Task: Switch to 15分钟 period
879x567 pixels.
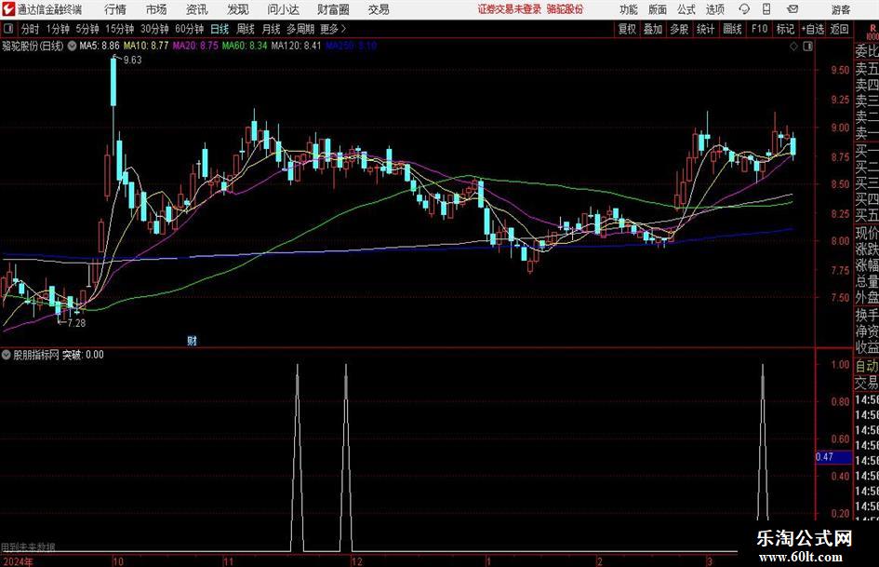Action: [120, 29]
